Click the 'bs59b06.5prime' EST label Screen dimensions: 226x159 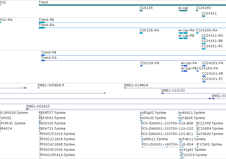point(191,118)
